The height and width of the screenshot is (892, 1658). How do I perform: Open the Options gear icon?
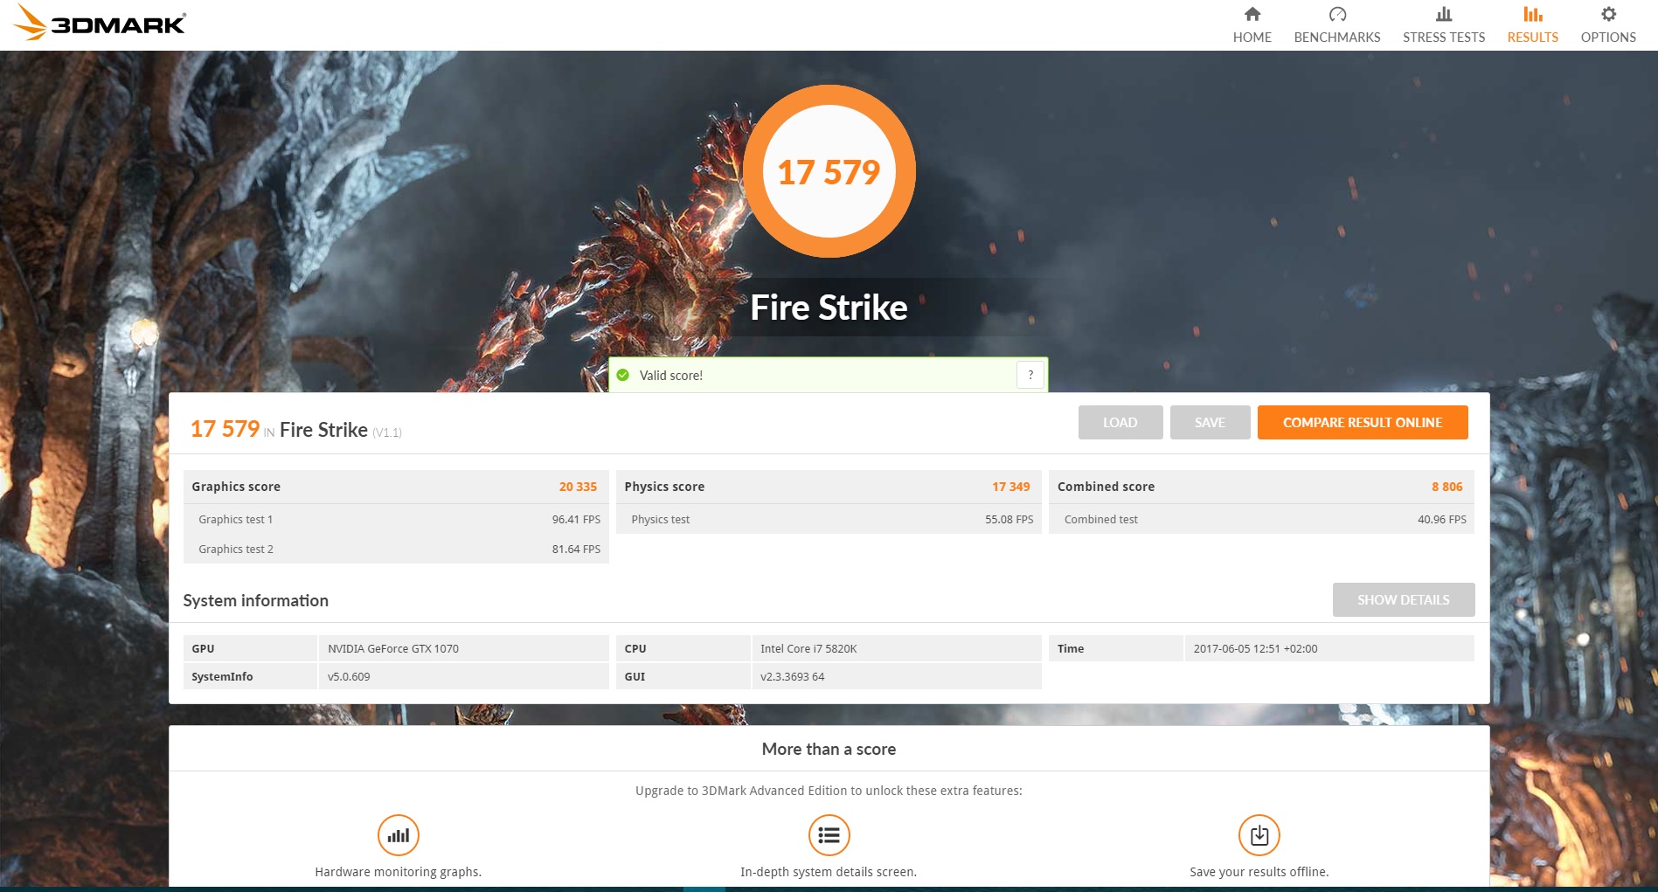1608,14
